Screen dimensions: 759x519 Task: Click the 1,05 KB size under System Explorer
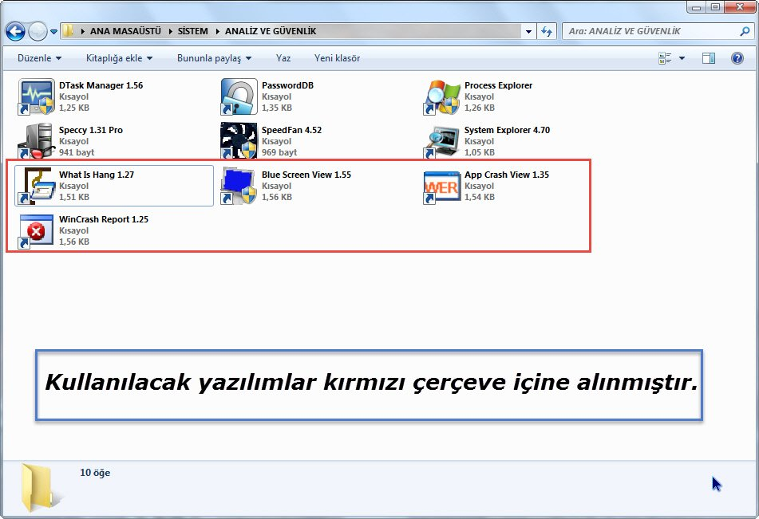[480, 152]
